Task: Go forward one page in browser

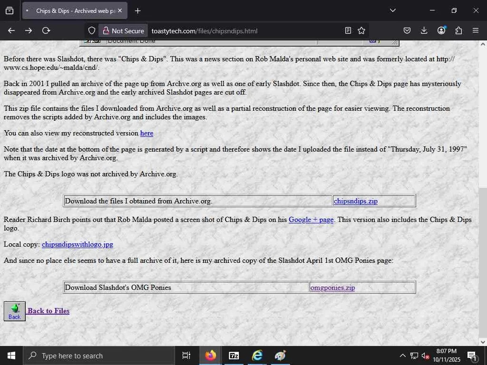Action: pos(29,30)
